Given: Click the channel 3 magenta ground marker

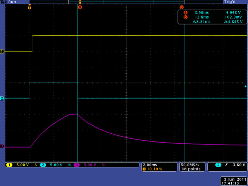Looking at the screenshot, I should (2, 146).
